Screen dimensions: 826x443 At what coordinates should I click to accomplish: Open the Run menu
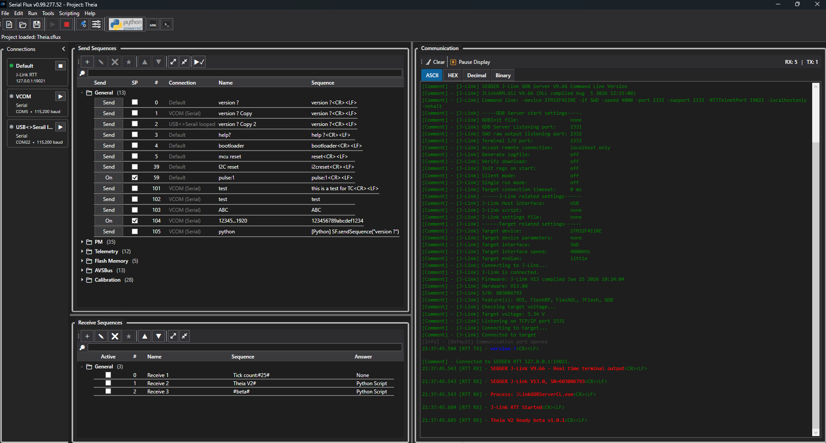pos(32,13)
